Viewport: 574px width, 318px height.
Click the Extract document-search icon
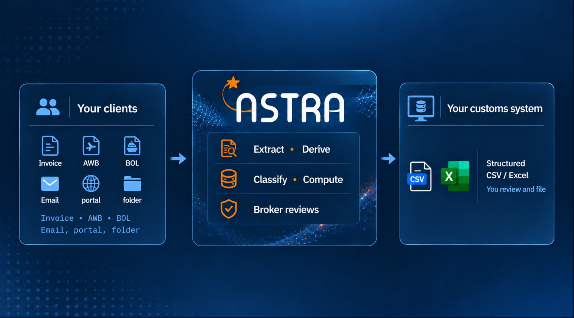click(x=229, y=148)
